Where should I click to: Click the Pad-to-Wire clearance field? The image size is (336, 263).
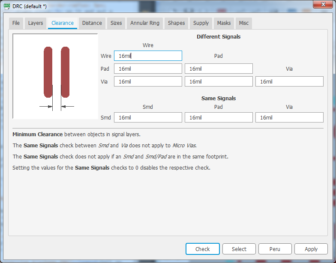pyautogui.click(x=148, y=69)
